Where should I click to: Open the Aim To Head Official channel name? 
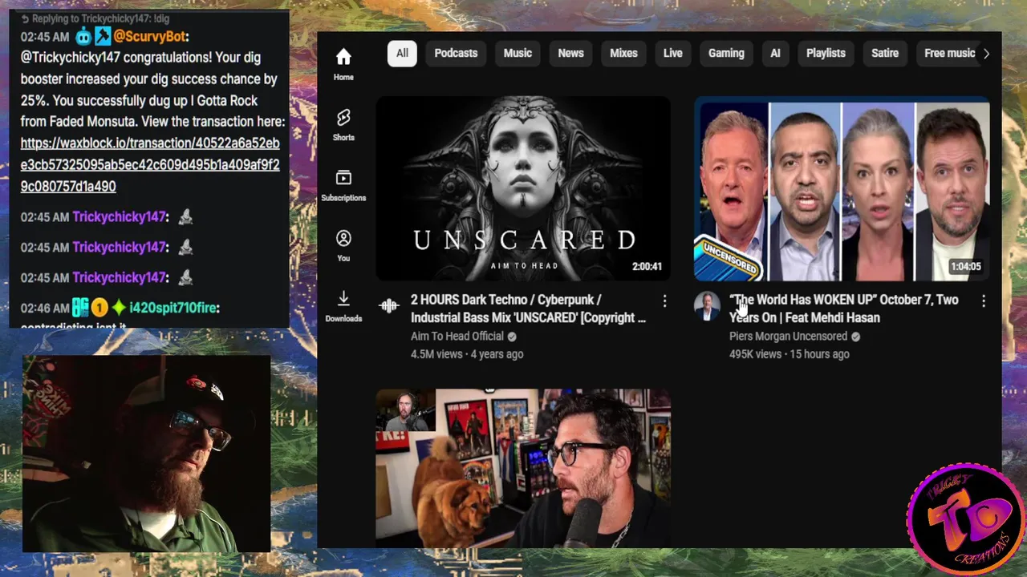457,337
